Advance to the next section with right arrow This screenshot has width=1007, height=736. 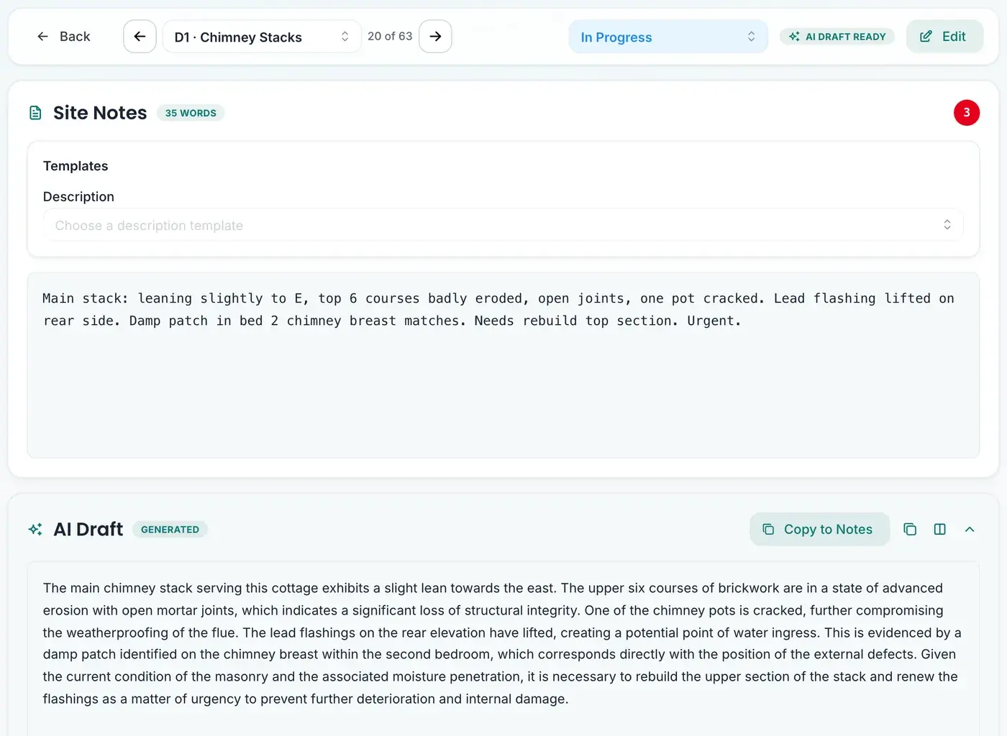pyautogui.click(x=435, y=37)
